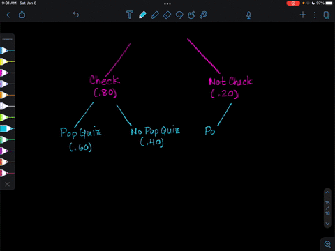The image size is (335, 251).
Task: Undo the last stroke
Action: click(76, 15)
